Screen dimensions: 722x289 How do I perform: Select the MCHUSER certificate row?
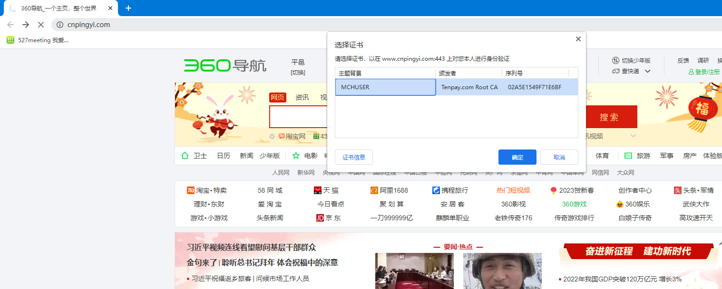[x=385, y=87]
